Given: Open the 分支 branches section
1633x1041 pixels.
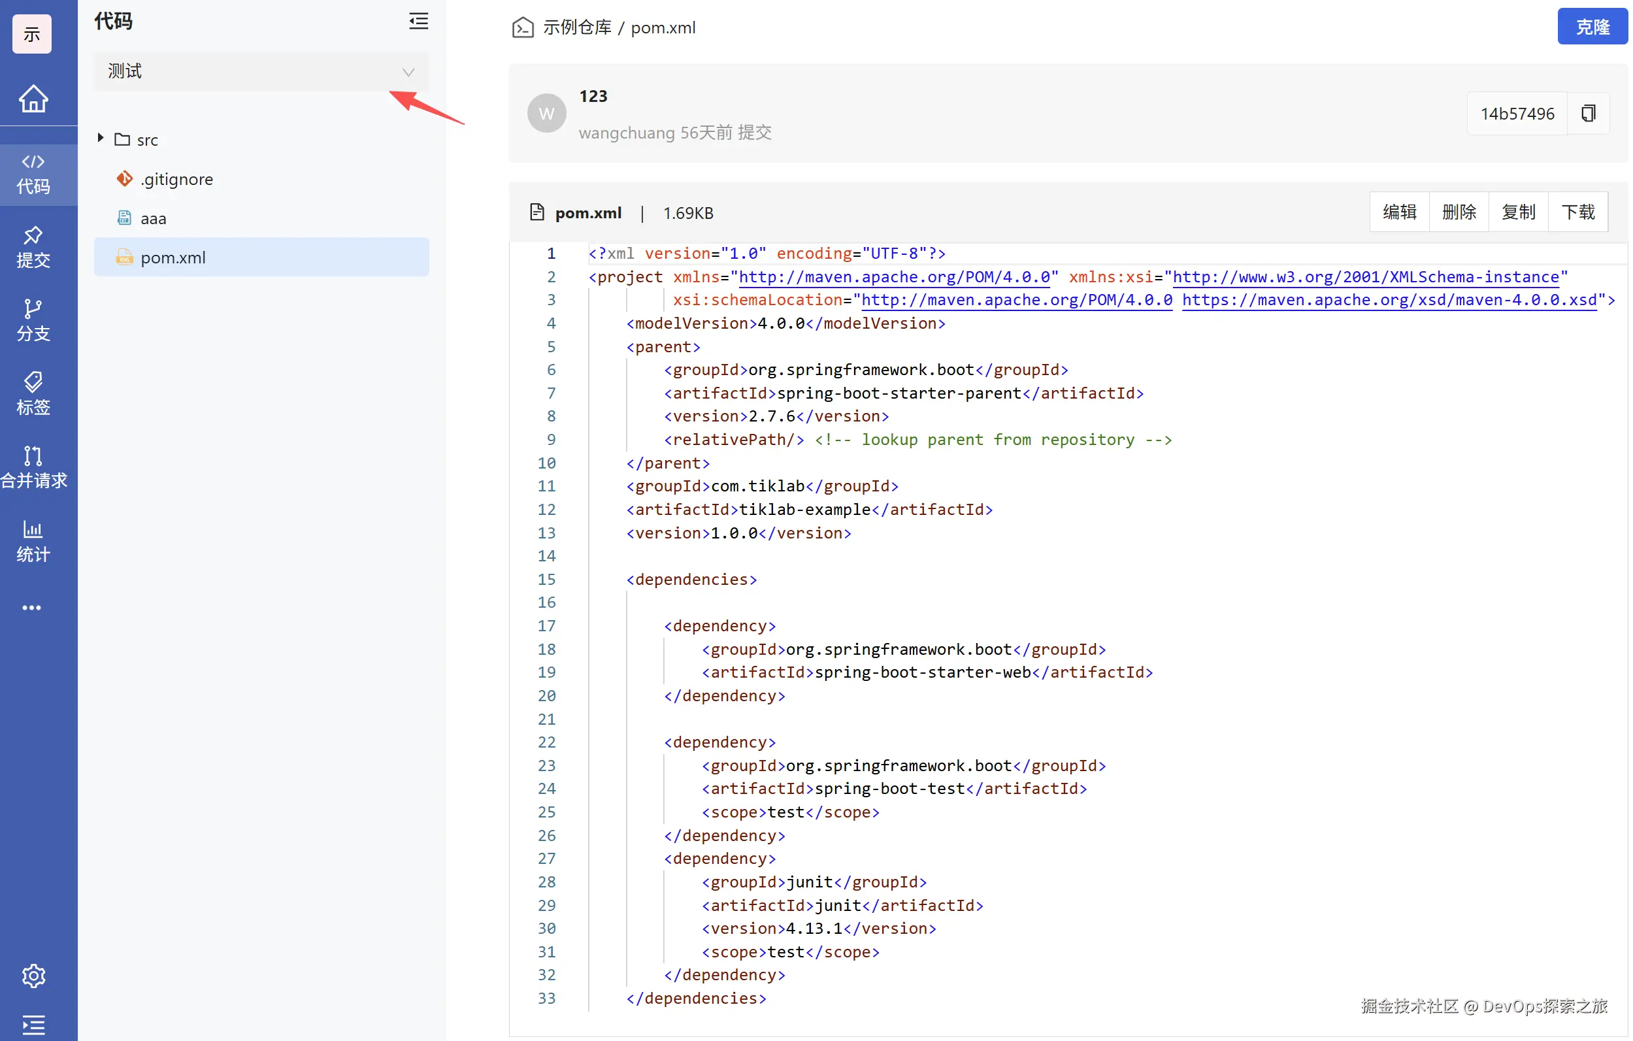Looking at the screenshot, I should coord(33,321).
